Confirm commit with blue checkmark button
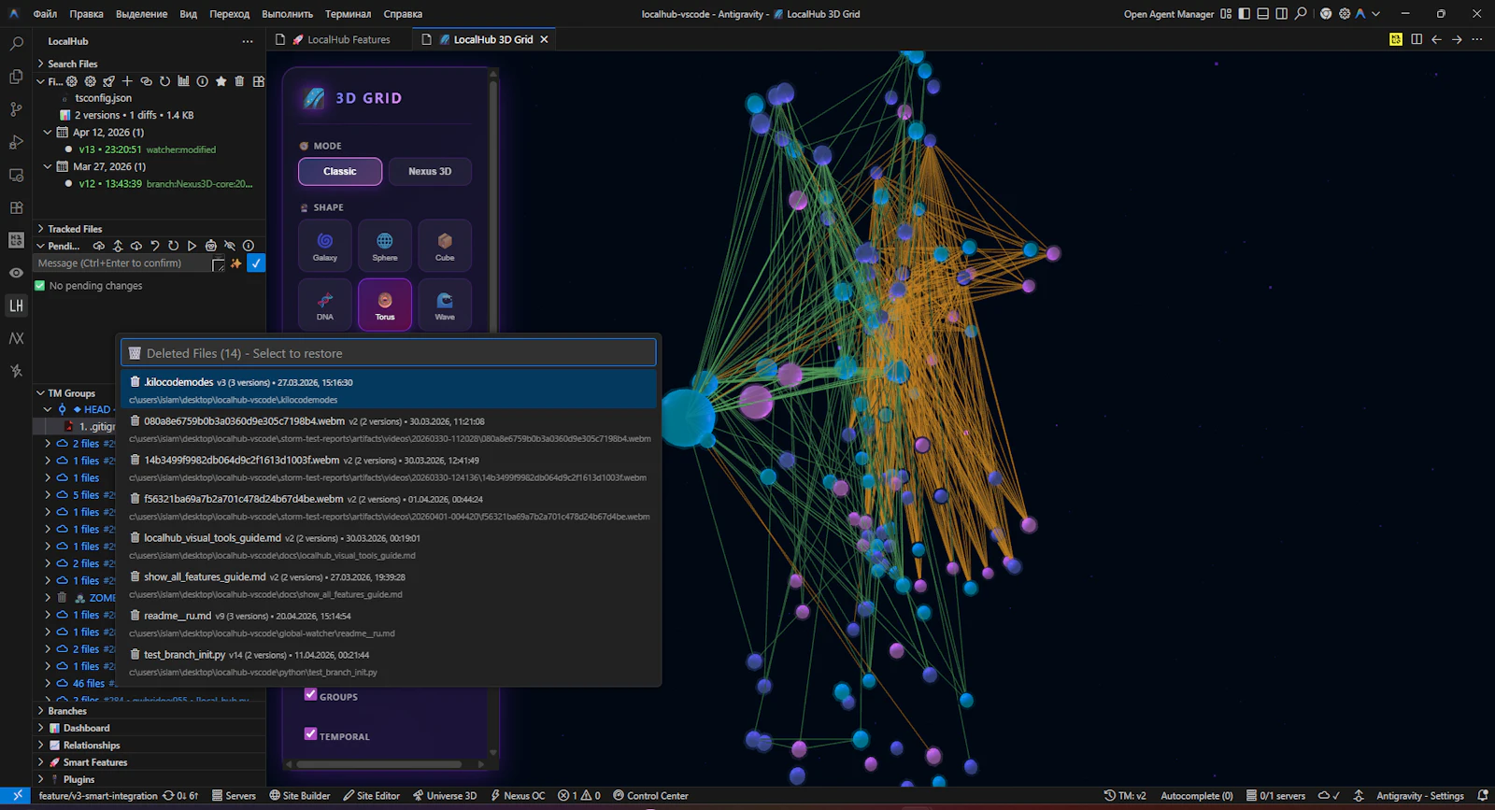 [x=256, y=263]
